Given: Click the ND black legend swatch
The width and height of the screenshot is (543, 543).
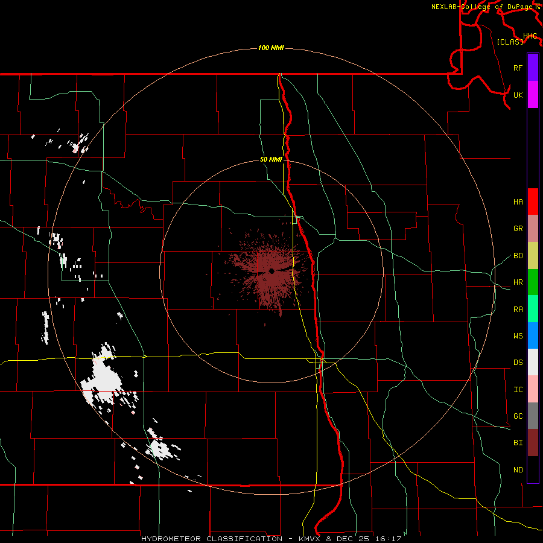Looking at the screenshot, I should [x=533, y=469].
